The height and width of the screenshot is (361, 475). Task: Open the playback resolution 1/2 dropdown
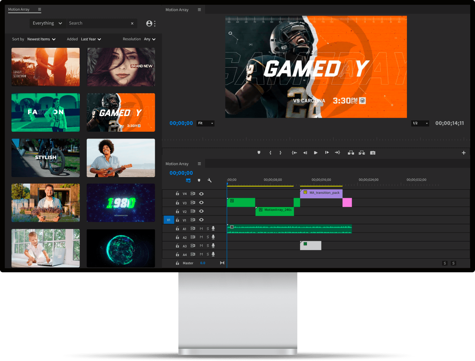420,123
